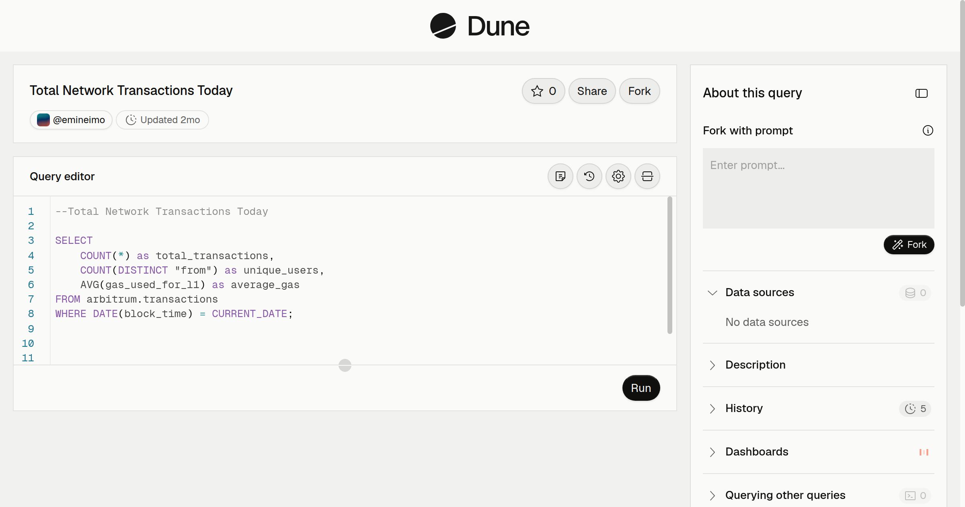
Task: Click the Dashboards chart icon
Action: pyautogui.click(x=924, y=452)
